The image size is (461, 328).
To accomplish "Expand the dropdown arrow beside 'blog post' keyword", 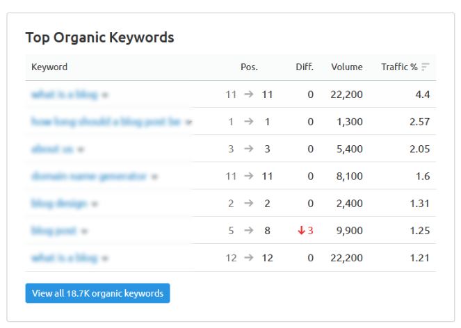I will (84, 231).
